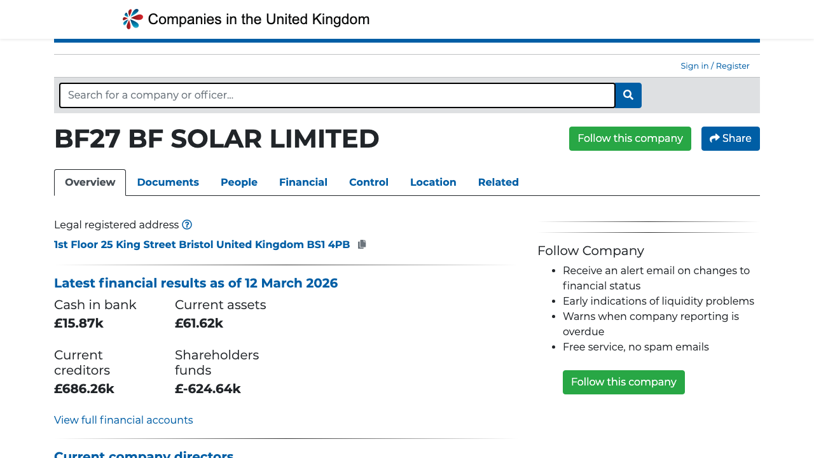Open the Financial tab
This screenshot has width=814, height=458.
click(303, 183)
